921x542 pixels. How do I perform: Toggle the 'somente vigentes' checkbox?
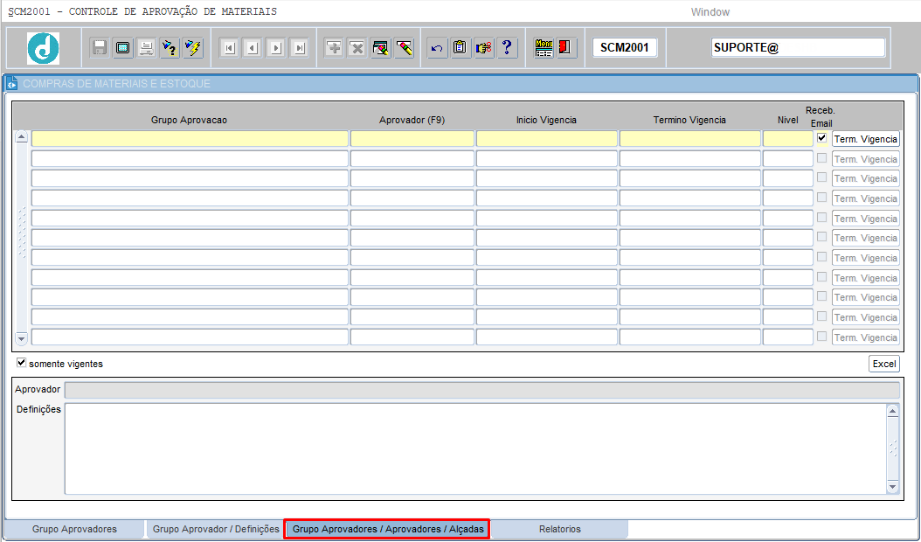coord(22,363)
